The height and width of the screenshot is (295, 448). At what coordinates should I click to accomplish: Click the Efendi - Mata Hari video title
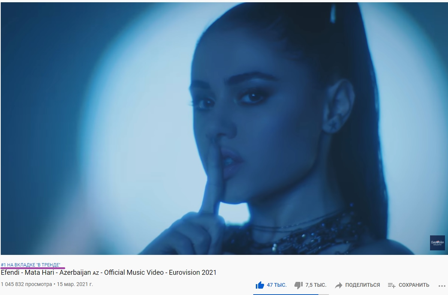(109, 273)
